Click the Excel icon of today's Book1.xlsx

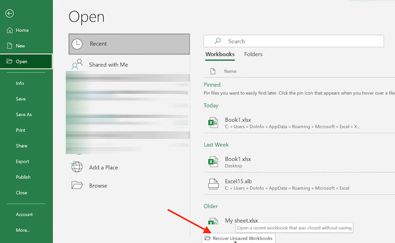click(213, 123)
